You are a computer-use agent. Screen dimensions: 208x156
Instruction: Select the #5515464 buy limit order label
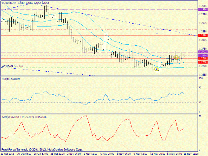pos(13,66)
